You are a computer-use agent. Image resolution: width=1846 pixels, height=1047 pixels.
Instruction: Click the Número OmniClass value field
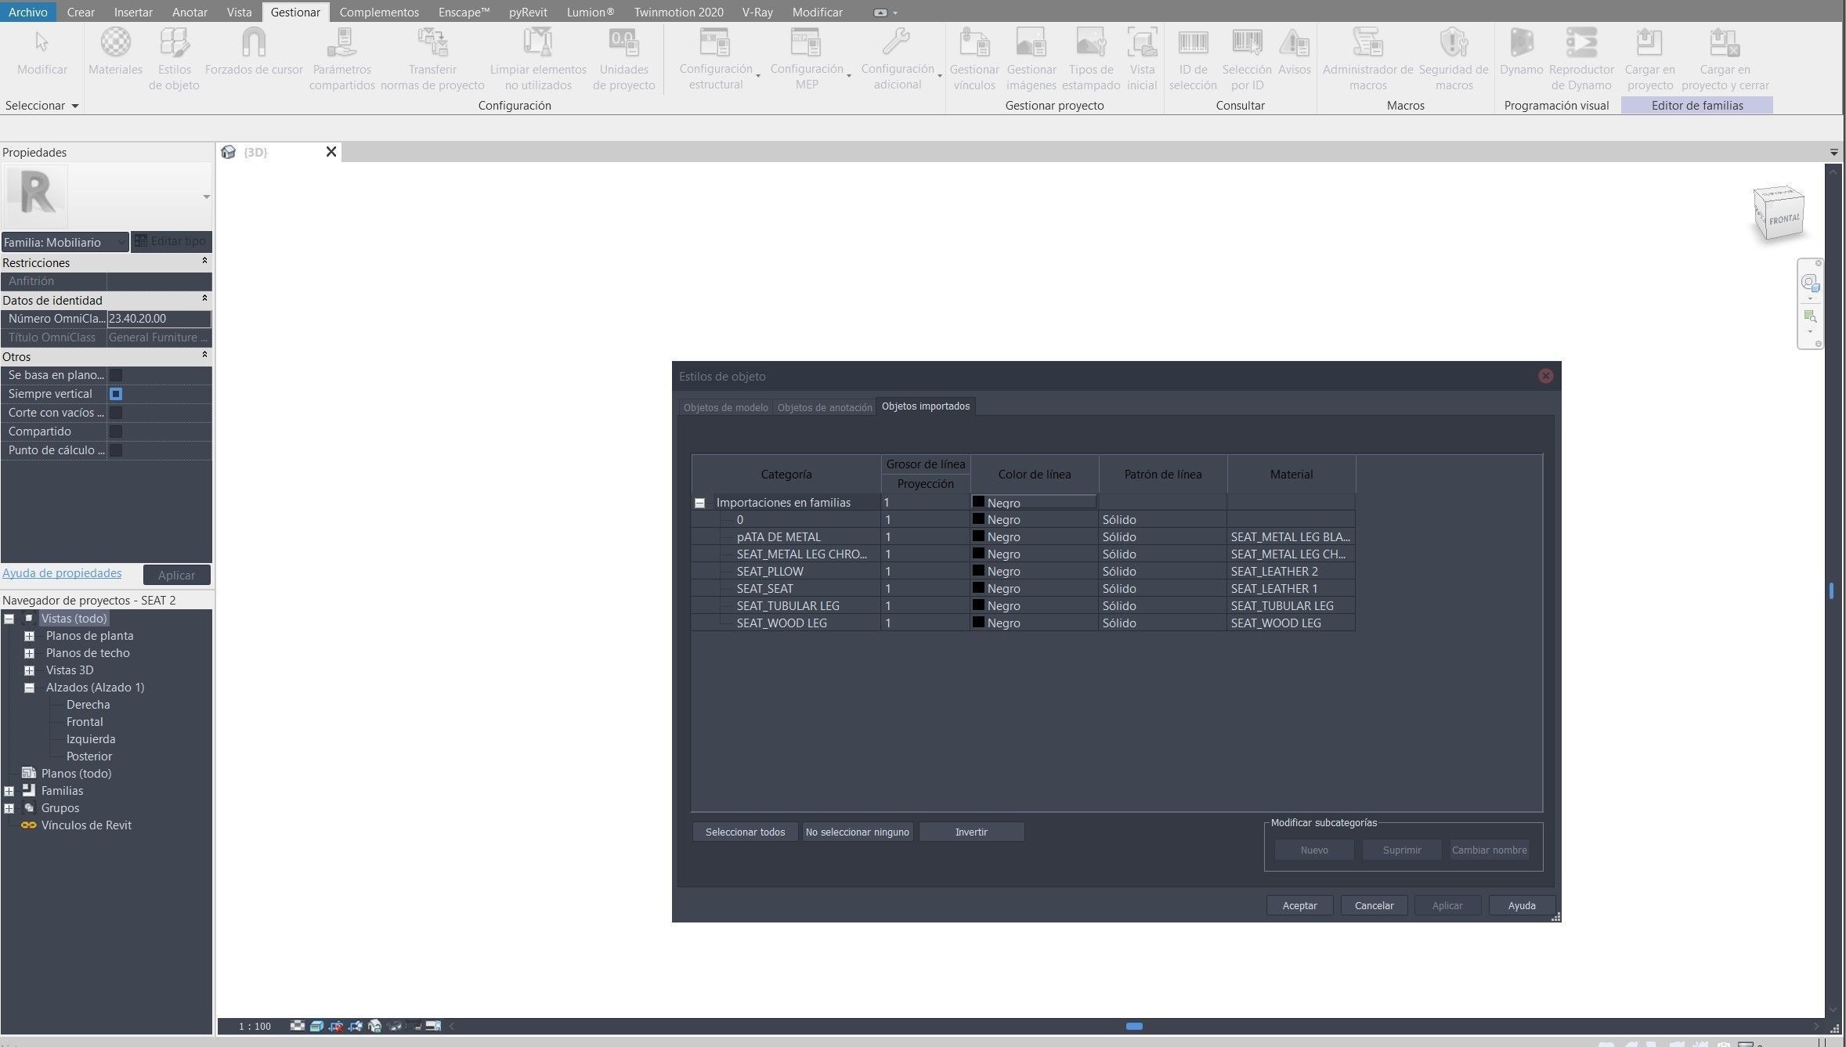point(158,319)
